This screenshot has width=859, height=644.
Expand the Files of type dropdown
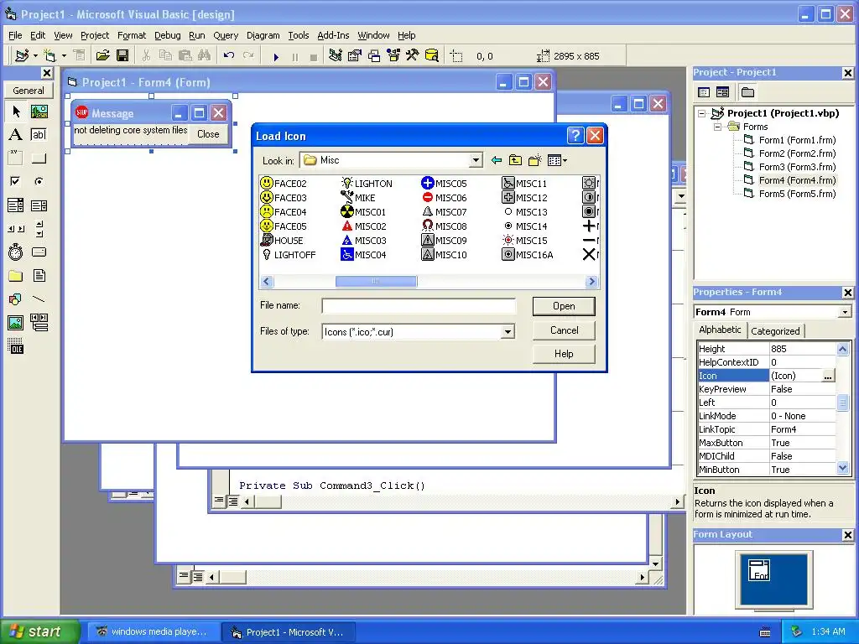click(x=508, y=332)
